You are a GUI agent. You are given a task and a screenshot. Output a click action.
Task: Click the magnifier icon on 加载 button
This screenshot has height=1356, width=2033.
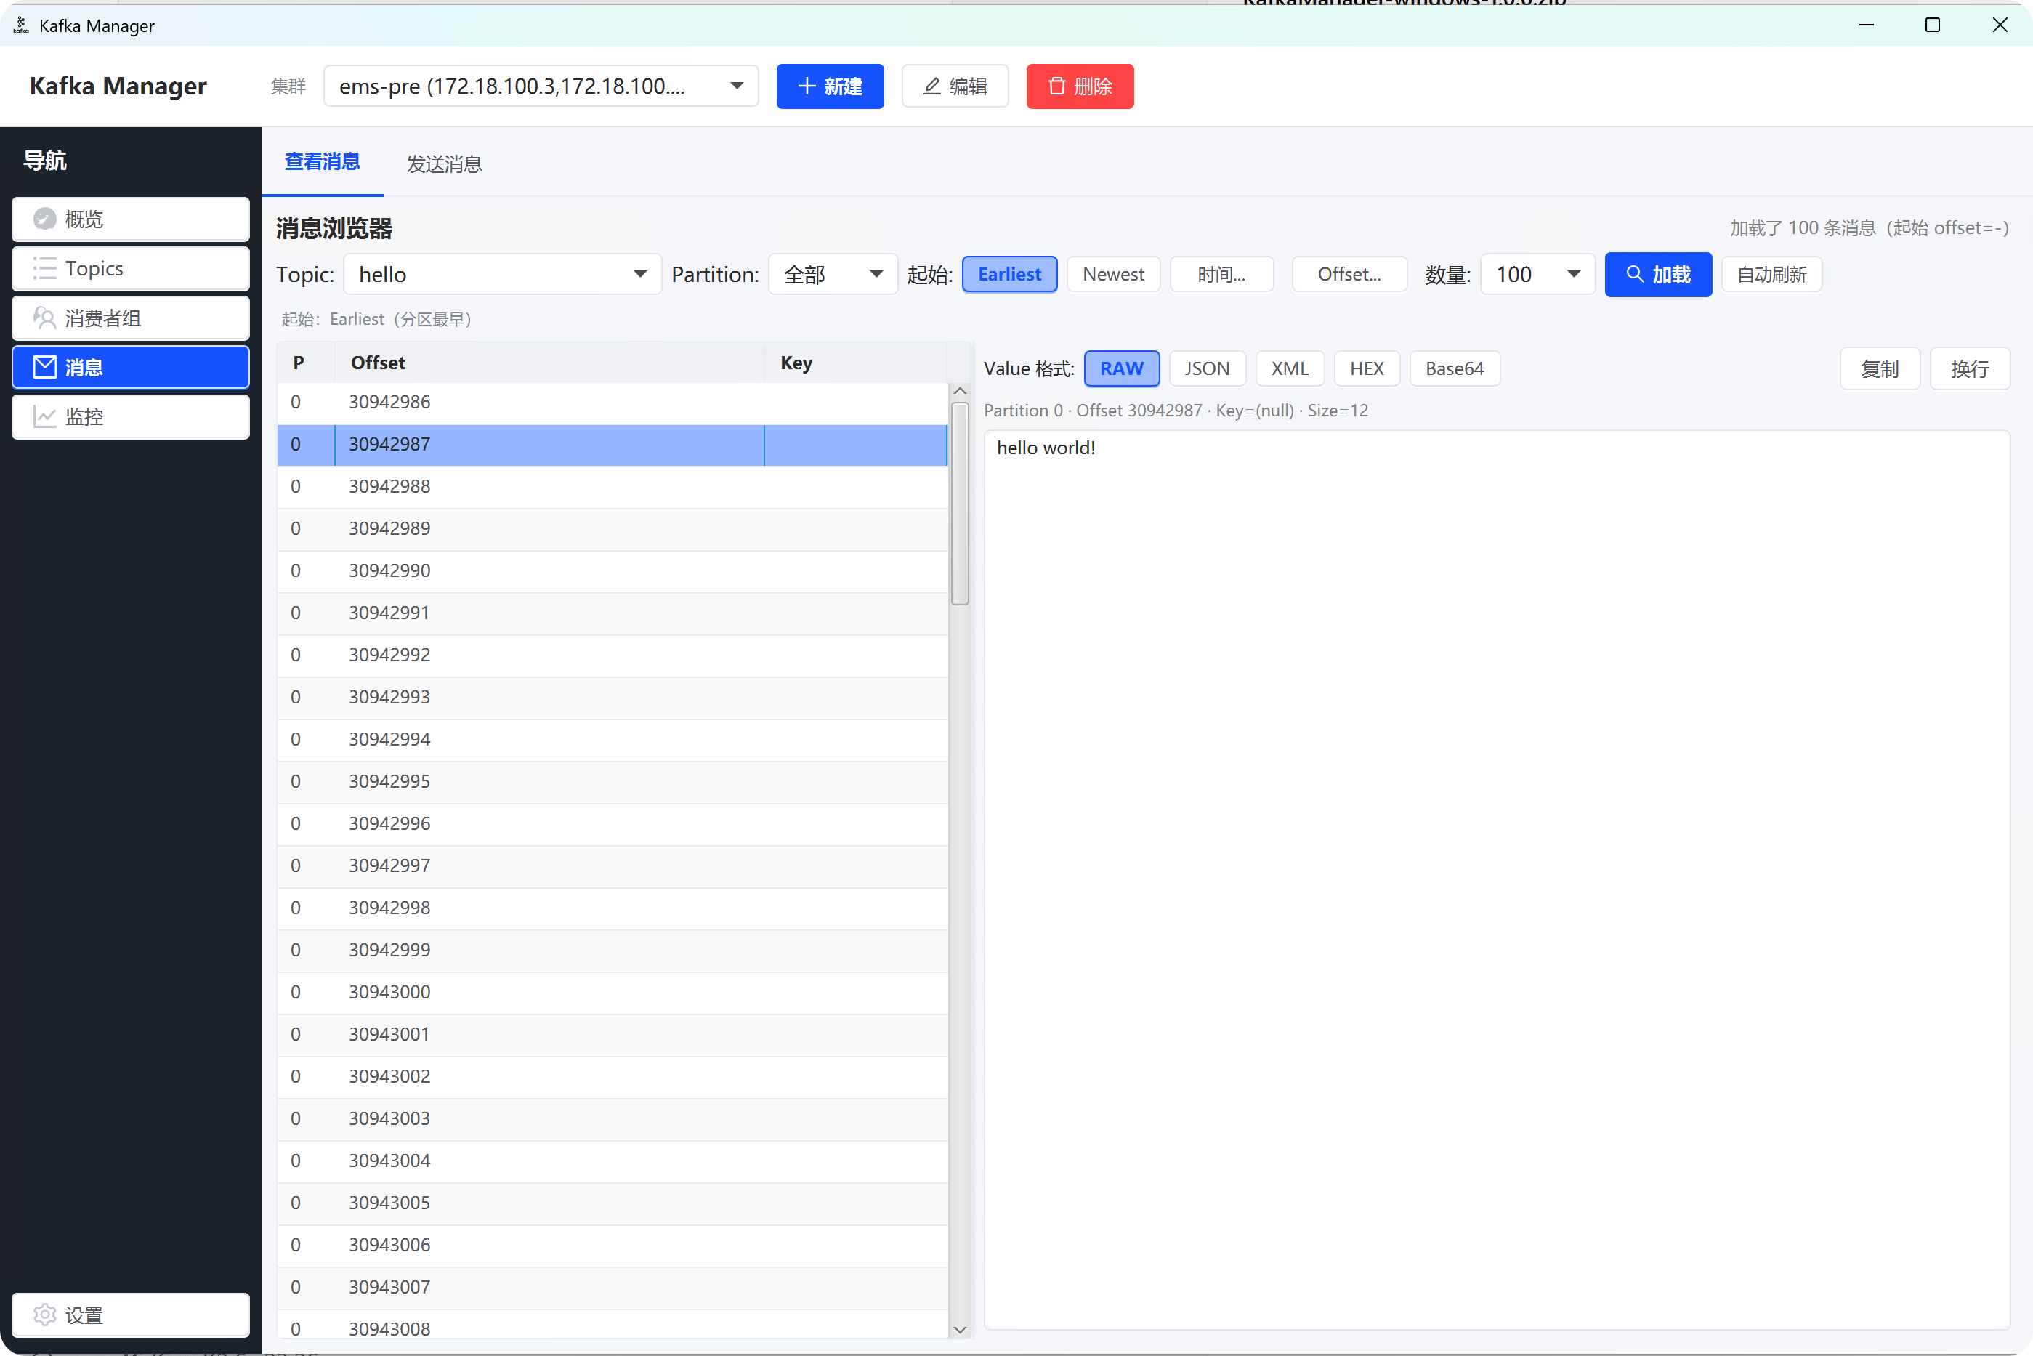[1634, 274]
